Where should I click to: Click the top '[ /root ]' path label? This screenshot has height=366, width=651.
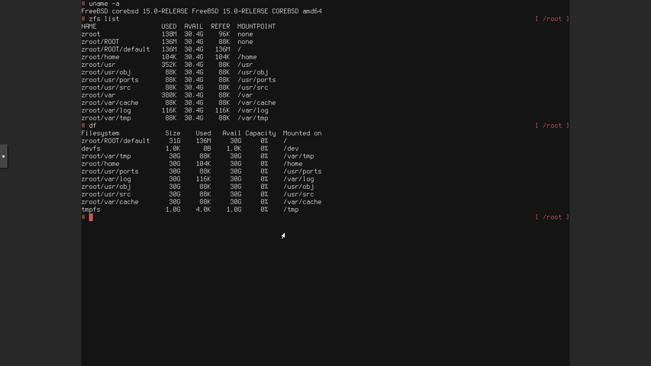pyautogui.click(x=553, y=19)
